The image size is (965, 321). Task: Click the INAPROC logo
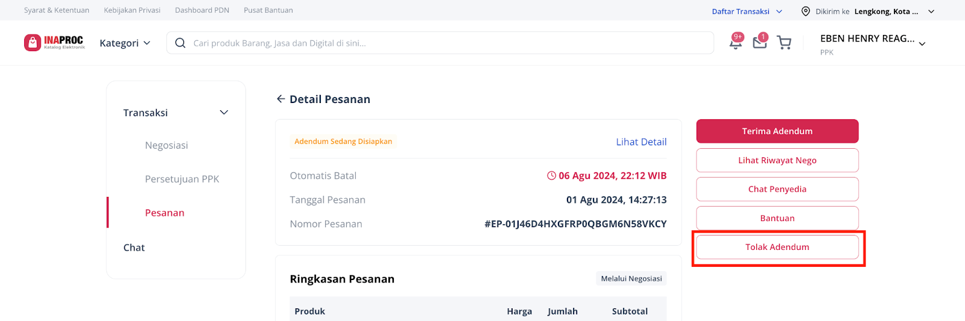(x=55, y=42)
